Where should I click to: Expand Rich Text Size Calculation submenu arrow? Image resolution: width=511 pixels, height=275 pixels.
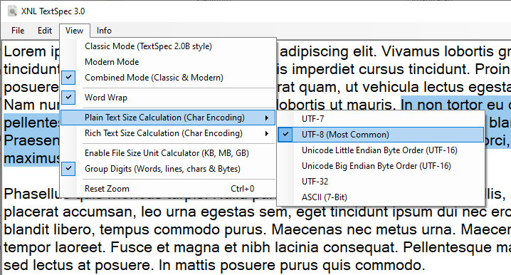[x=267, y=133]
